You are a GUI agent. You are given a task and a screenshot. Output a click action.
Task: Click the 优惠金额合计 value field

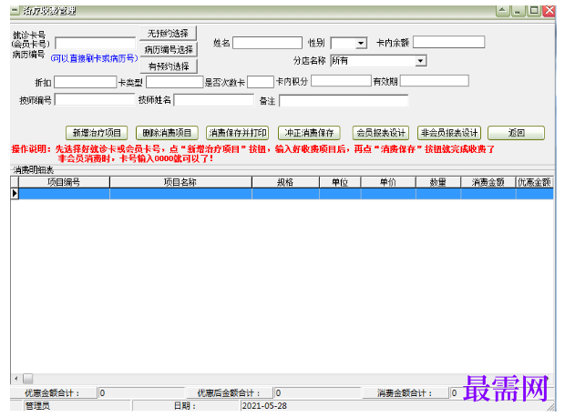(141, 393)
